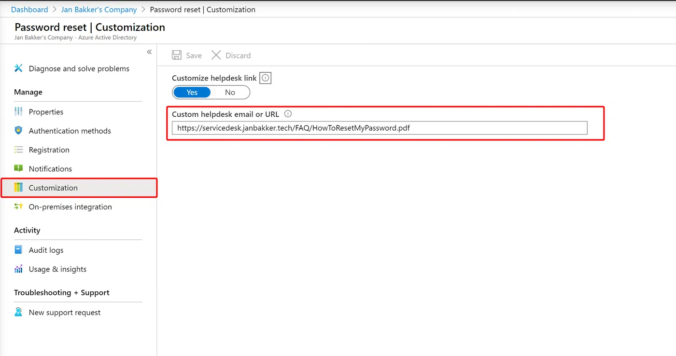Screen dimensions: 676x356
Task: Select Customization in the sidebar
Action: coord(79,188)
